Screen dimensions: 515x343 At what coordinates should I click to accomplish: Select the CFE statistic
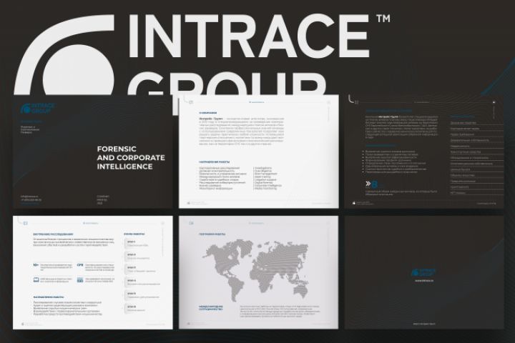coord(80,264)
